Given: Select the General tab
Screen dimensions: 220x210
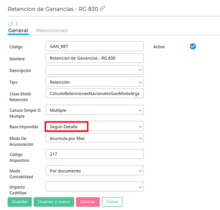Looking at the screenshot, I should click(x=18, y=30).
